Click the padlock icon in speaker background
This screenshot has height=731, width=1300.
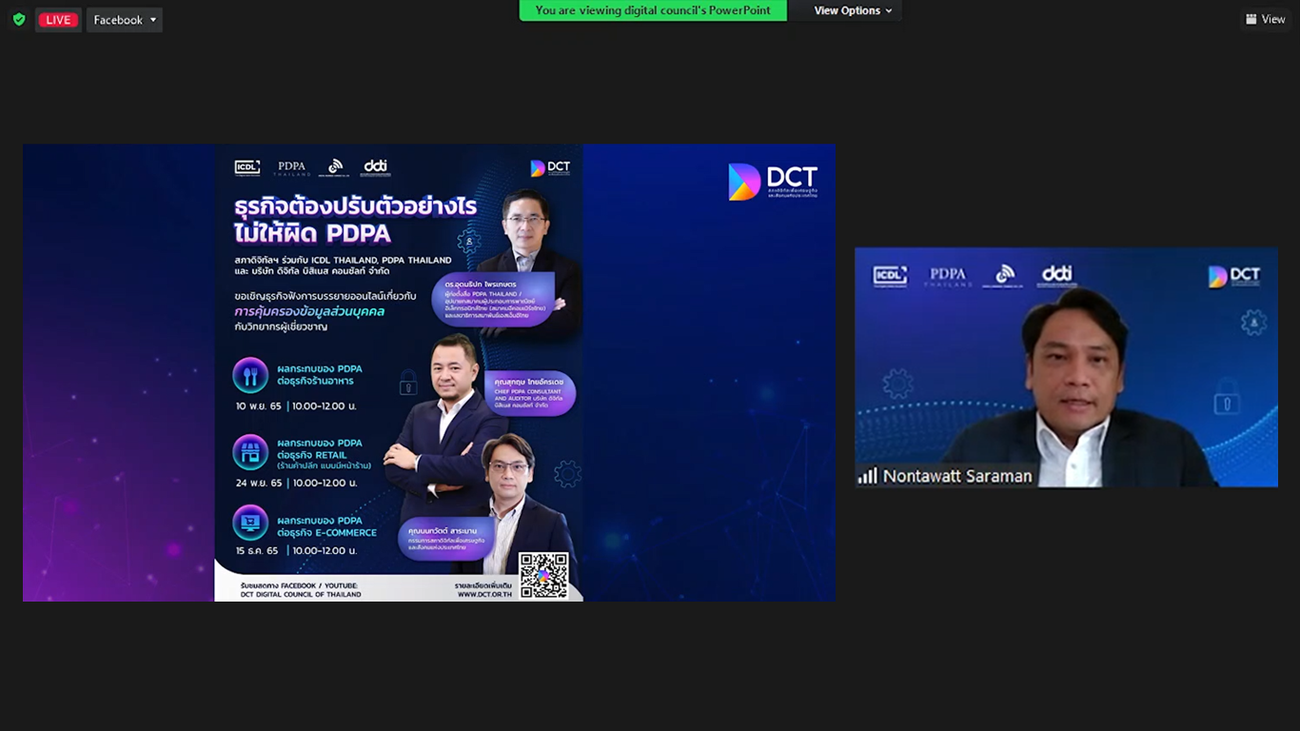pyautogui.click(x=1226, y=396)
